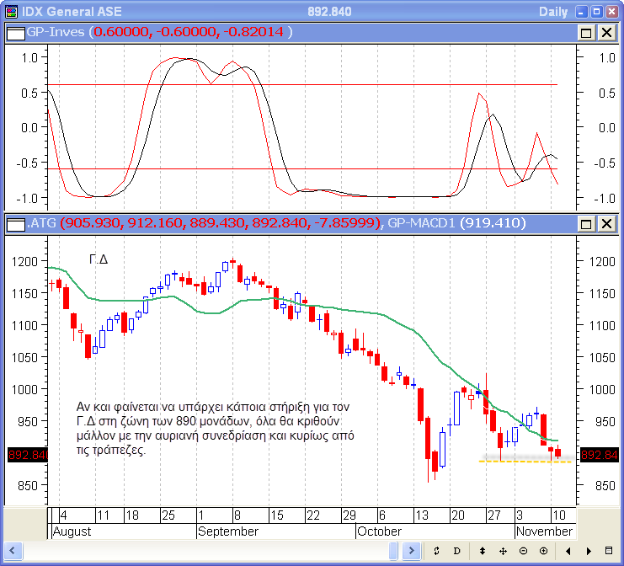Zoom in using the plus magnifier icon
This screenshot has height=566, width=624.
543,551
